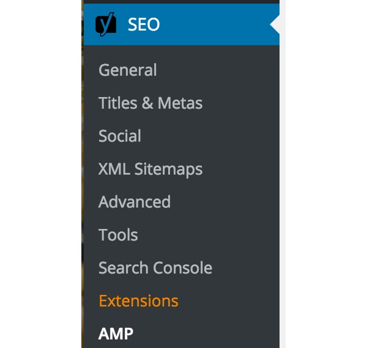Click the word Titles in the submenu

click(x=117, y=103)
